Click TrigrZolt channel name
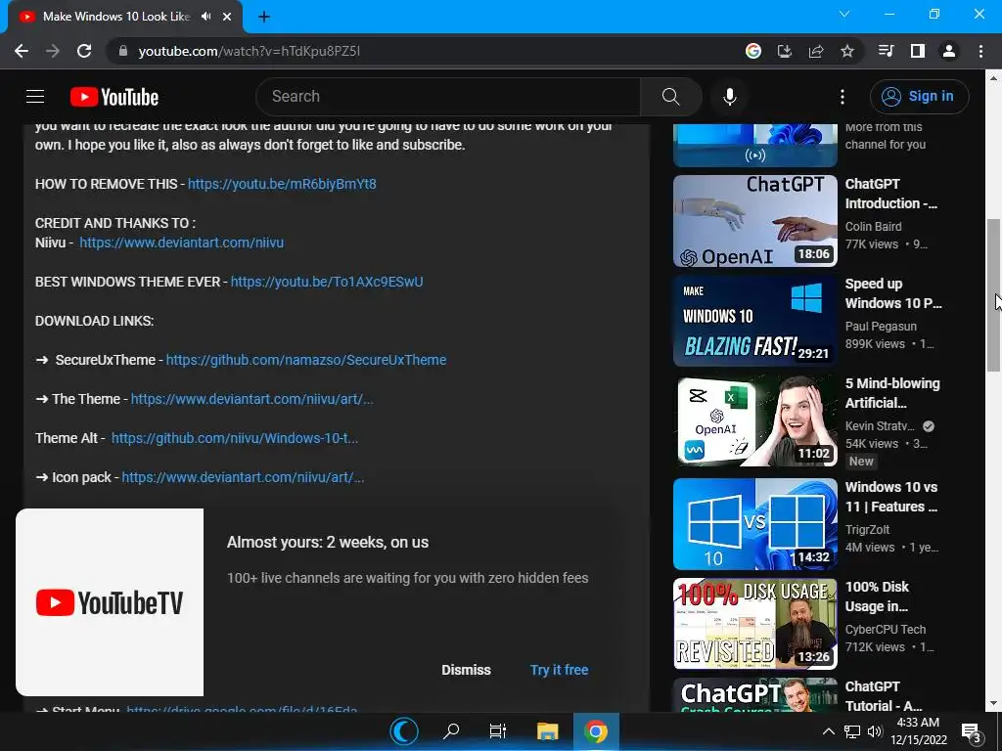 click(x=867, y=529)
